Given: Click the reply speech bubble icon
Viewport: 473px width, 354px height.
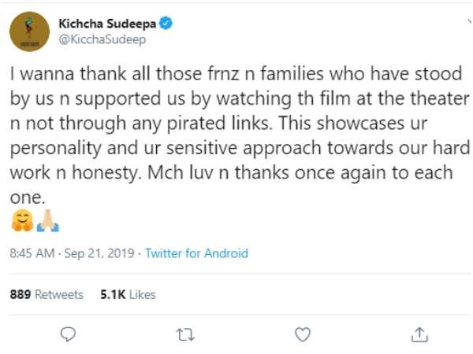Looking at the screenshot, I should click(x=68, y=334).
